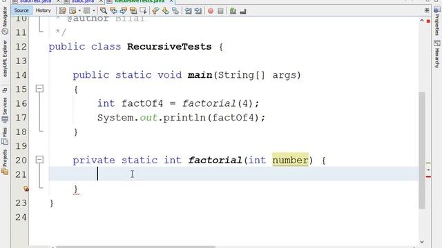The image size is (442, 248).
Task: Click the greyed Forward navigation icon
Action: coord(86,11)
